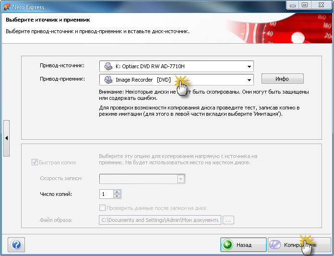This screenshot has height=256, width=334.
Task: Close the Nero Express window
Action: [321, 5]
